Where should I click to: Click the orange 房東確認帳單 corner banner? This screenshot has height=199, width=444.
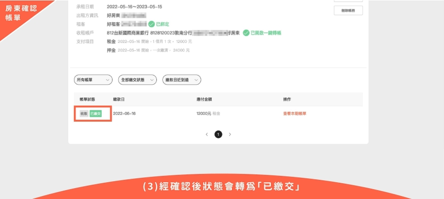tap(21, 13)
